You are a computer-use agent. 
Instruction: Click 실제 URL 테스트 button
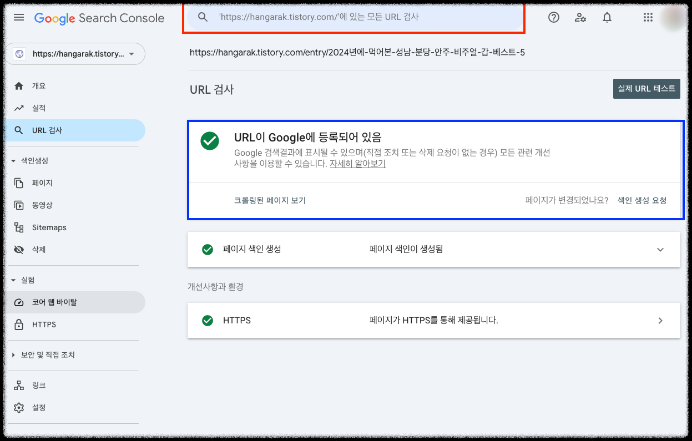pos(646,89)
